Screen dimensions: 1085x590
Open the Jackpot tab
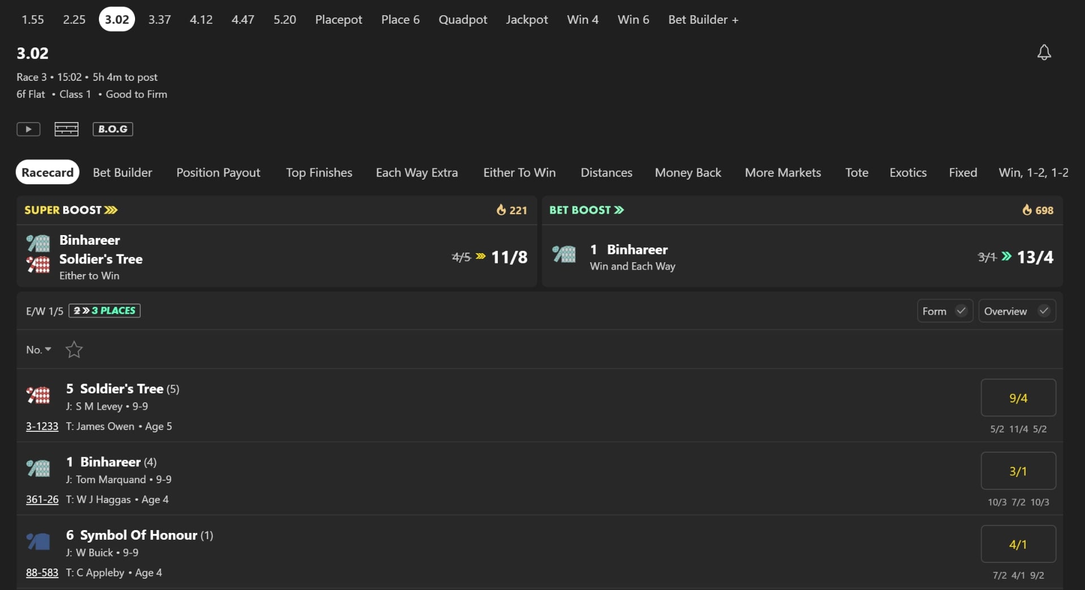[527, 19]
